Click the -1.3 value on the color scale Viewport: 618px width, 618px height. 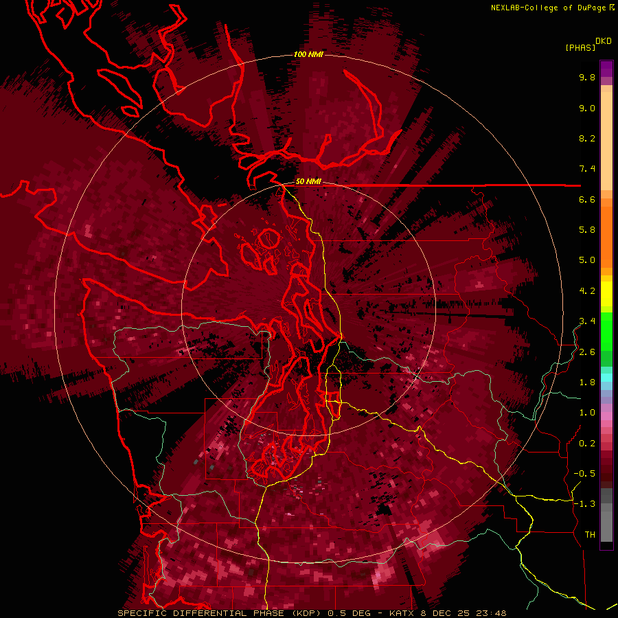584,504
